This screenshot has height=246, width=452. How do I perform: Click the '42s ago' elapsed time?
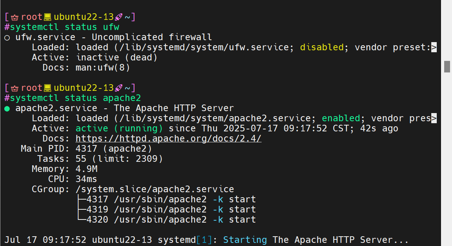(379, 129)
